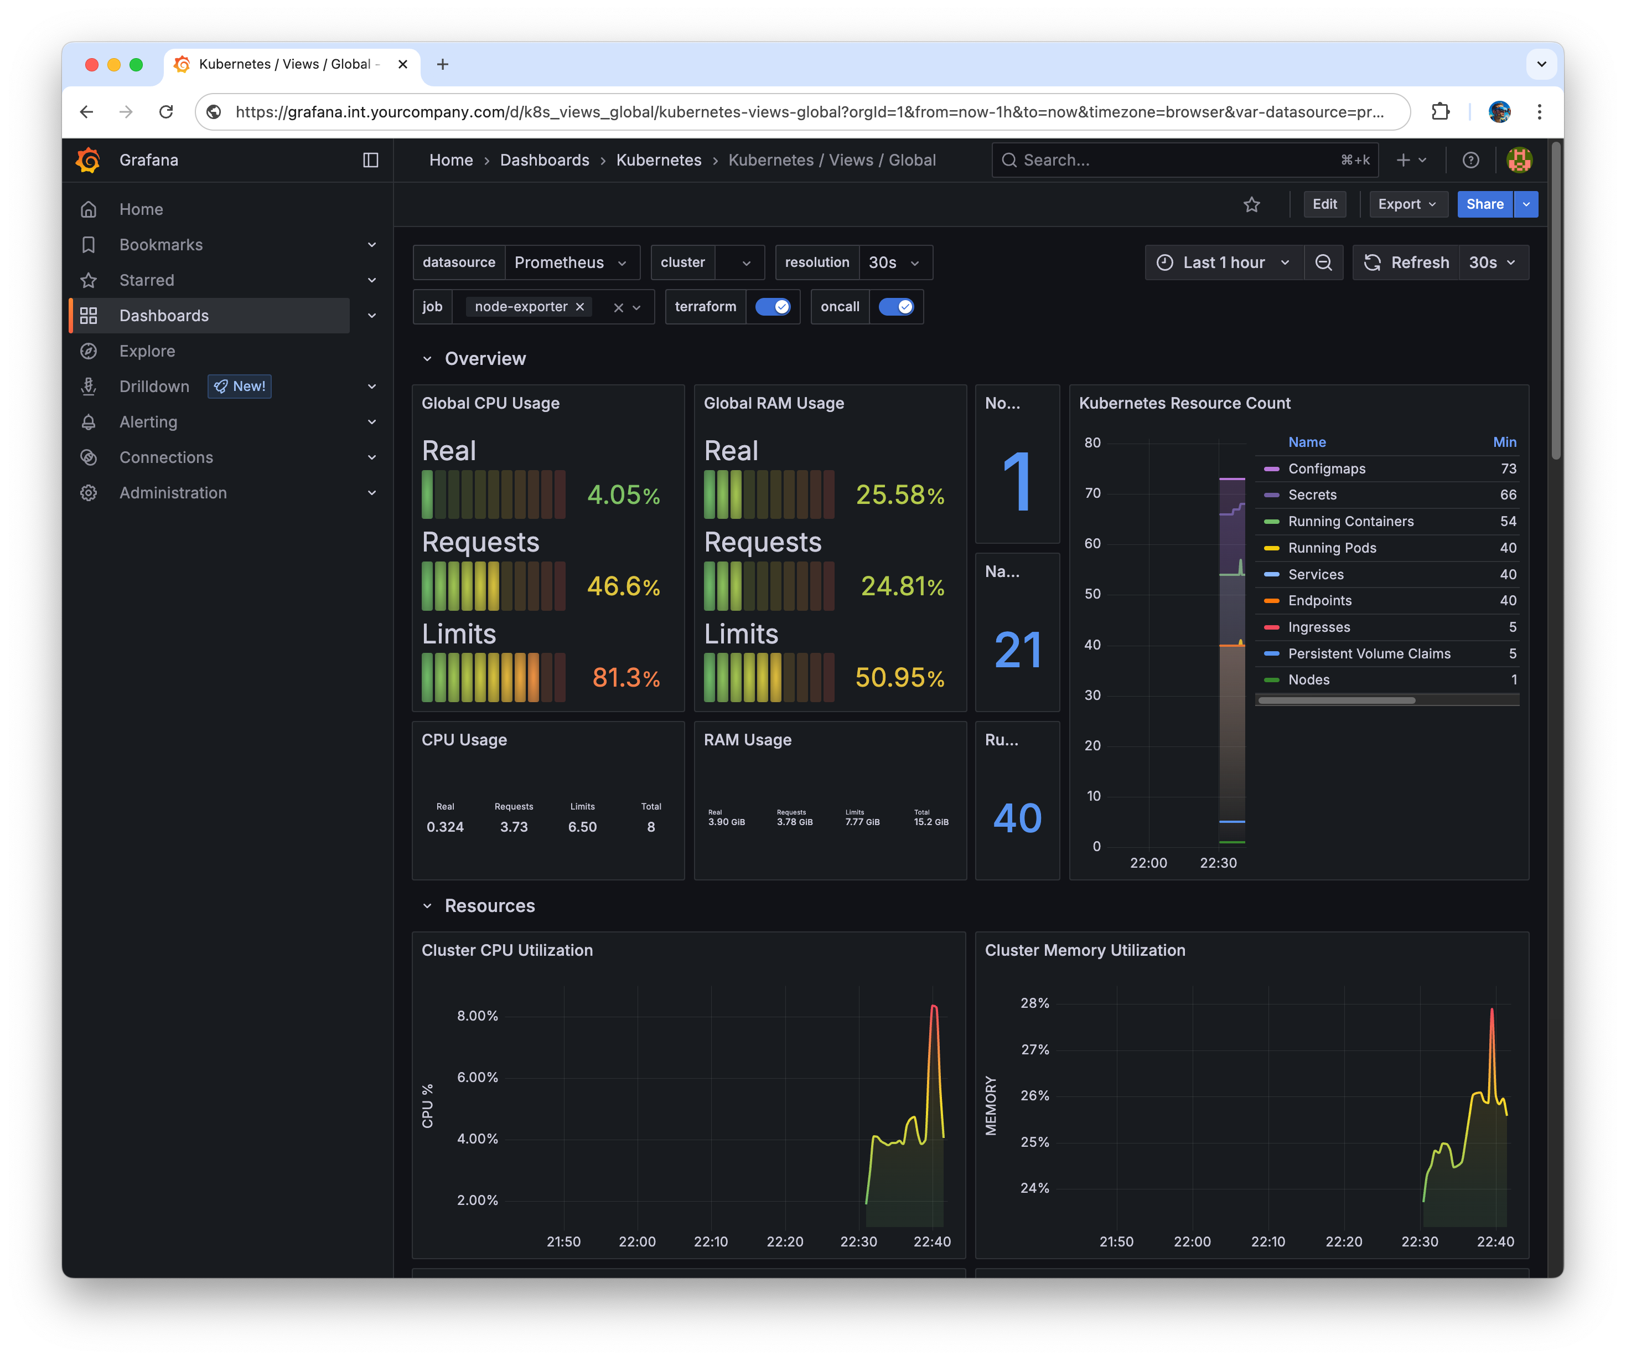The width and height of the screenshot is (1626, 1360).
Task: Click the Edit button
Action: pos(1325,204)
